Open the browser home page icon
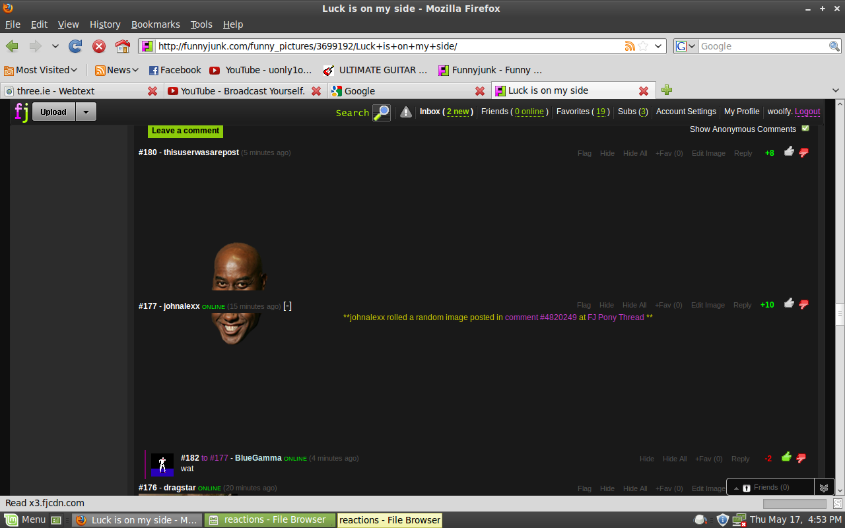 (x=123, y=46)
